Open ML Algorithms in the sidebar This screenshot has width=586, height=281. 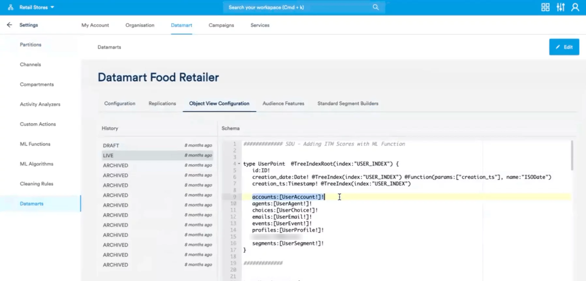[37, 164]
